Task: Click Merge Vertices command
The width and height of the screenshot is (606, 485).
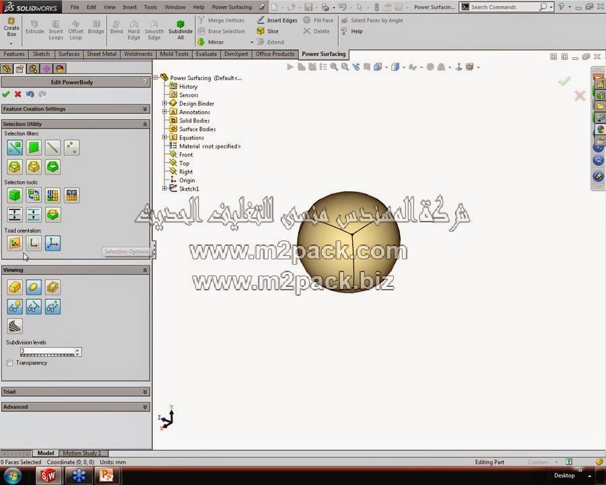Action: [x=222, y=20]
